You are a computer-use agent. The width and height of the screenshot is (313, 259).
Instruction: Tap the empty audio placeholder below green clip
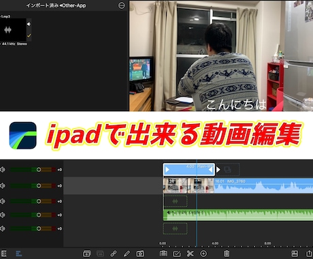[175, 228]
